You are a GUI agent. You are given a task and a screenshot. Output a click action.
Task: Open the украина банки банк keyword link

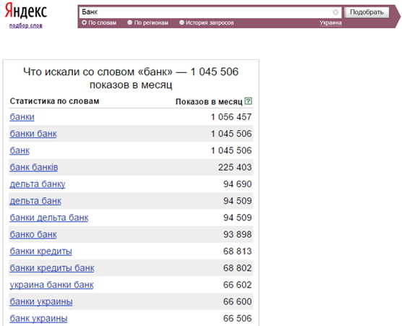pos(51,285)
